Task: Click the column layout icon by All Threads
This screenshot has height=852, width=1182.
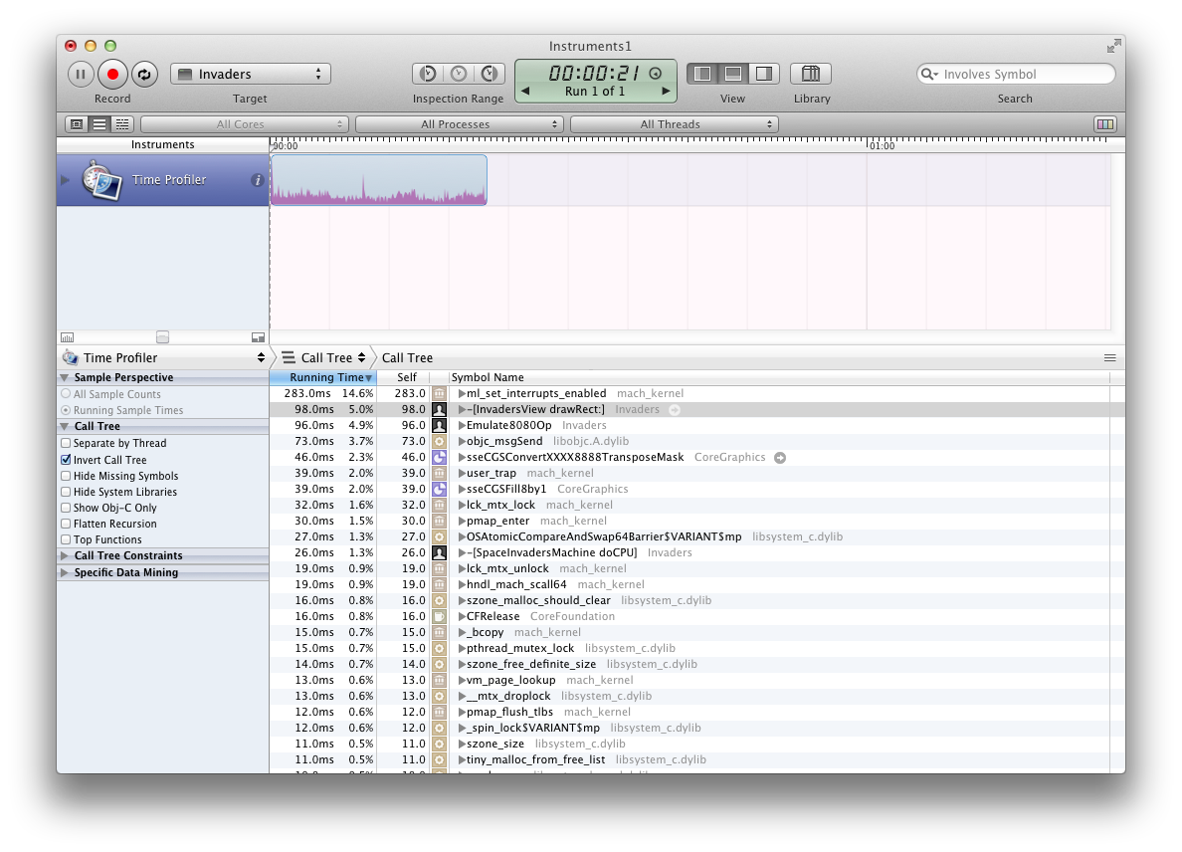Action: [x=1105, y=124]
